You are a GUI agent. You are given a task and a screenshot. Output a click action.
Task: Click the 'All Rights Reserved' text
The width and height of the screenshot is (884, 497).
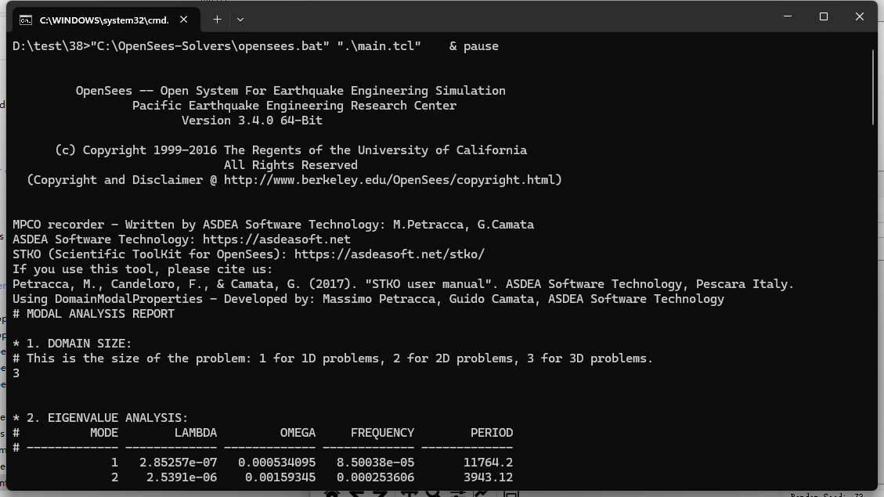(x=291, y=165)
